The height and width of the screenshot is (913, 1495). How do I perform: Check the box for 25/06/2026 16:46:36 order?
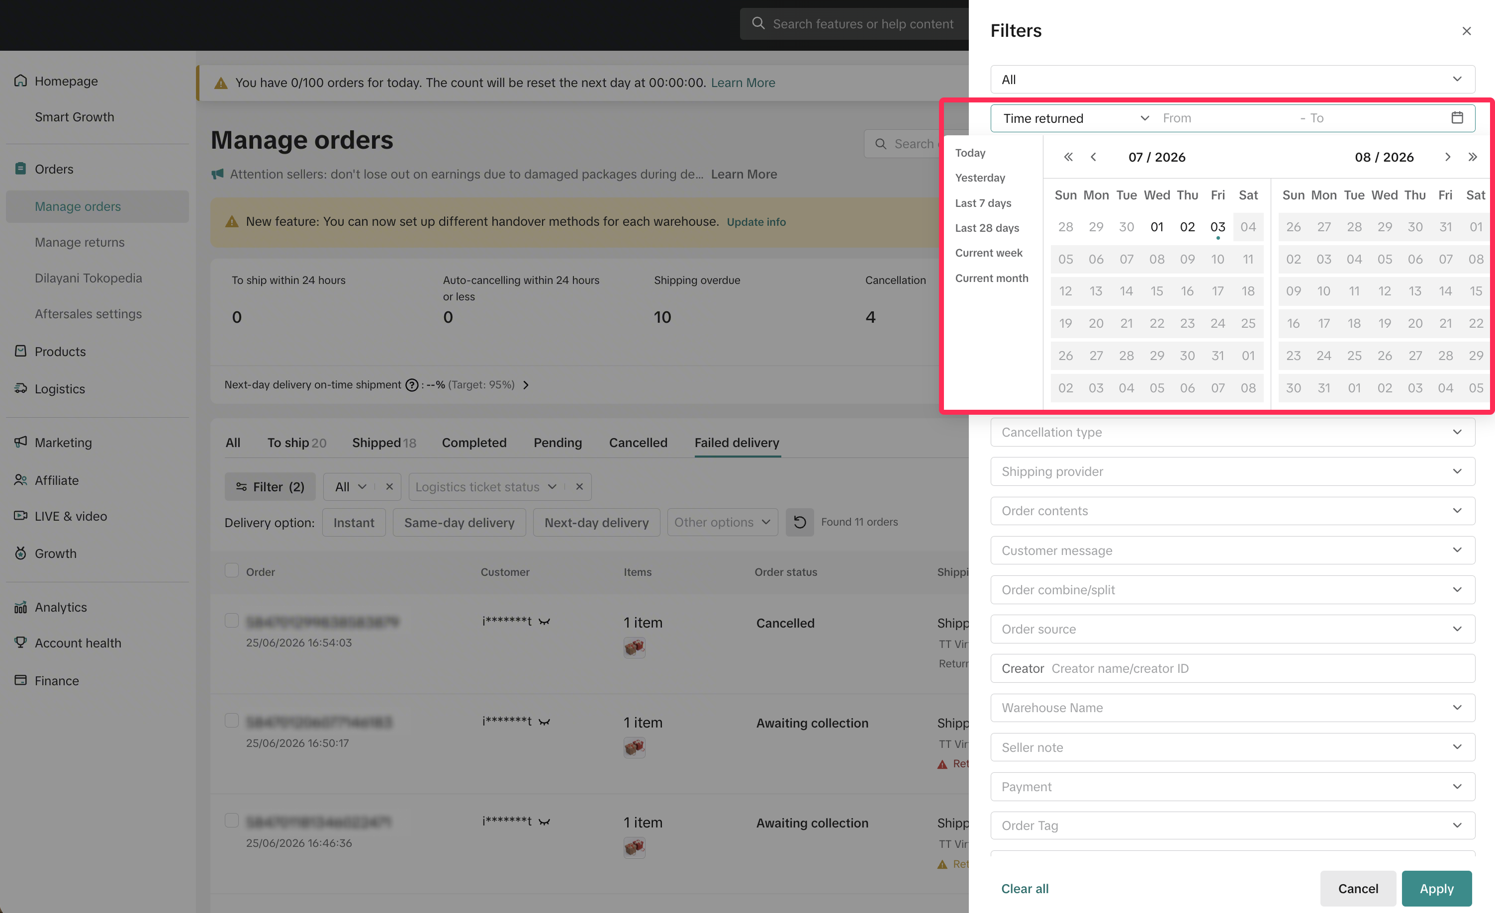pos(232,820)
